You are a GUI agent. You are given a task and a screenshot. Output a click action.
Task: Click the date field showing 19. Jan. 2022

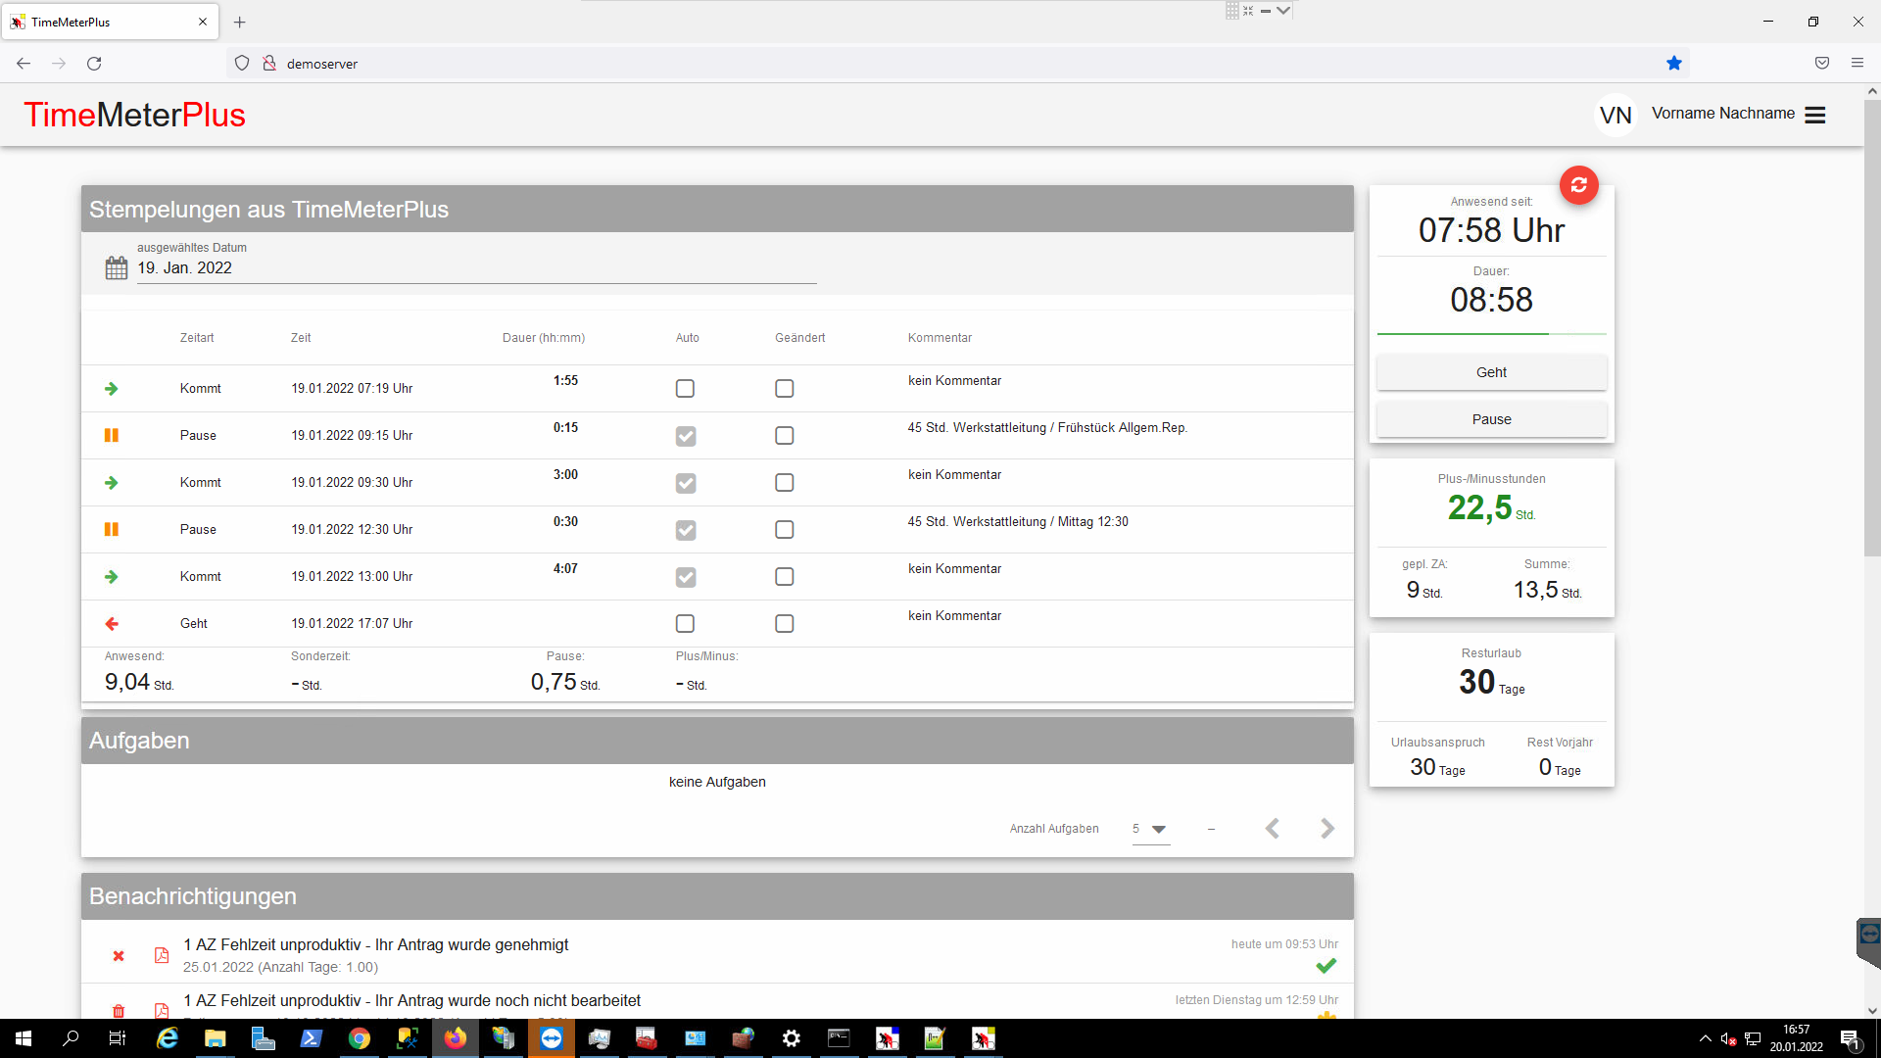(476, 267)
